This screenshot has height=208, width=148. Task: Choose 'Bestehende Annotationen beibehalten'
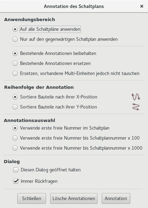pyautogui.click(x=15, y=53)
